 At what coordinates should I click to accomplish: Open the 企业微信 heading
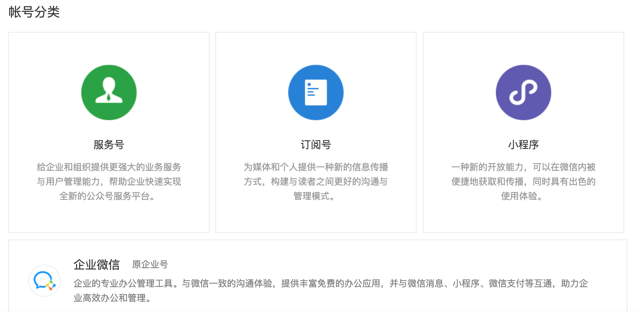click(x=97, y=265)
